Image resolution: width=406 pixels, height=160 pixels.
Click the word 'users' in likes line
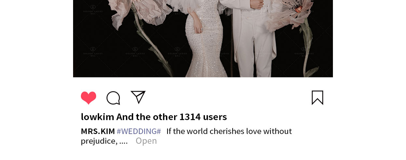tap(215, 117)
